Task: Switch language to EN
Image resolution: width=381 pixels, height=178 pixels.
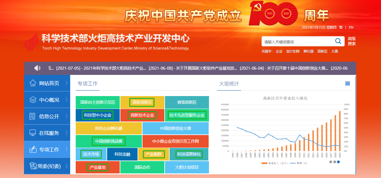Action: pos(351,27)
